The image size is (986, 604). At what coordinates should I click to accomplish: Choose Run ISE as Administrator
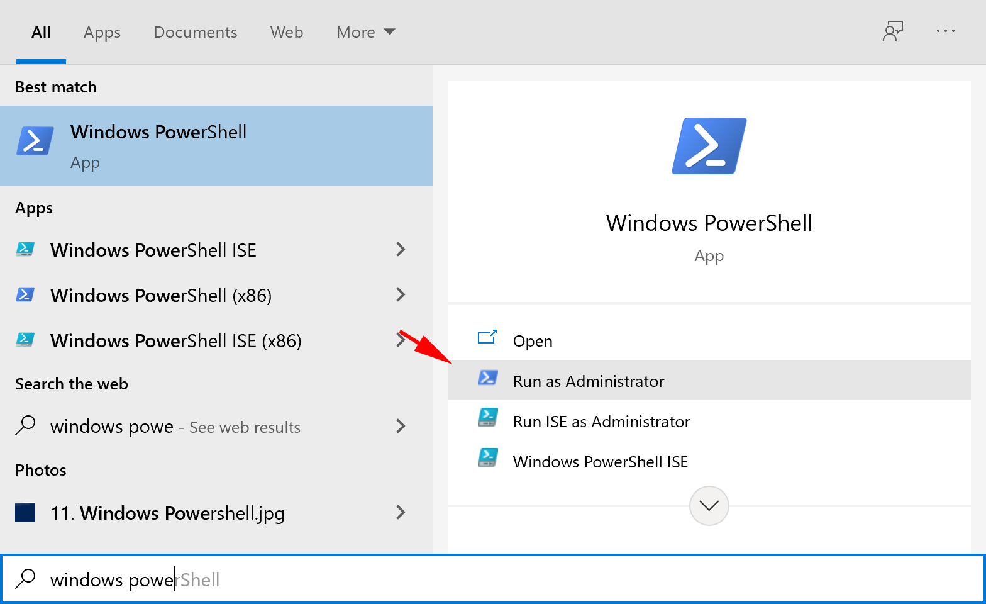tap(709, 421)
